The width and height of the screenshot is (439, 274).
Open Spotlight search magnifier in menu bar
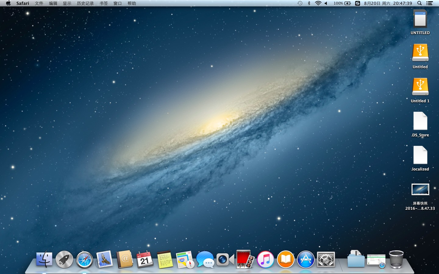(419, 3)
